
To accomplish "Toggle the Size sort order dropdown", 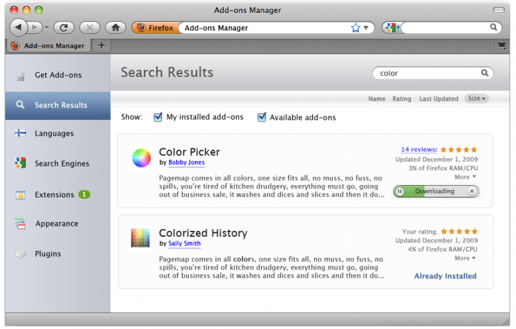I will pyautogui.click(x=477, y=98).
